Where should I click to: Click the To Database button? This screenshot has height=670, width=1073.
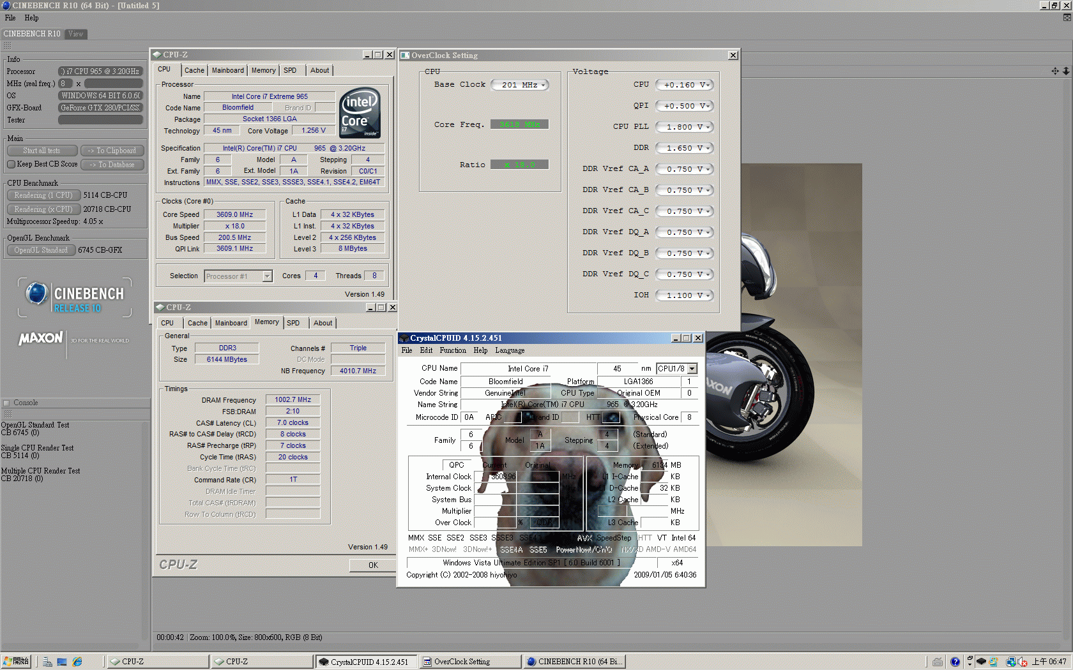tap(112, 165)
